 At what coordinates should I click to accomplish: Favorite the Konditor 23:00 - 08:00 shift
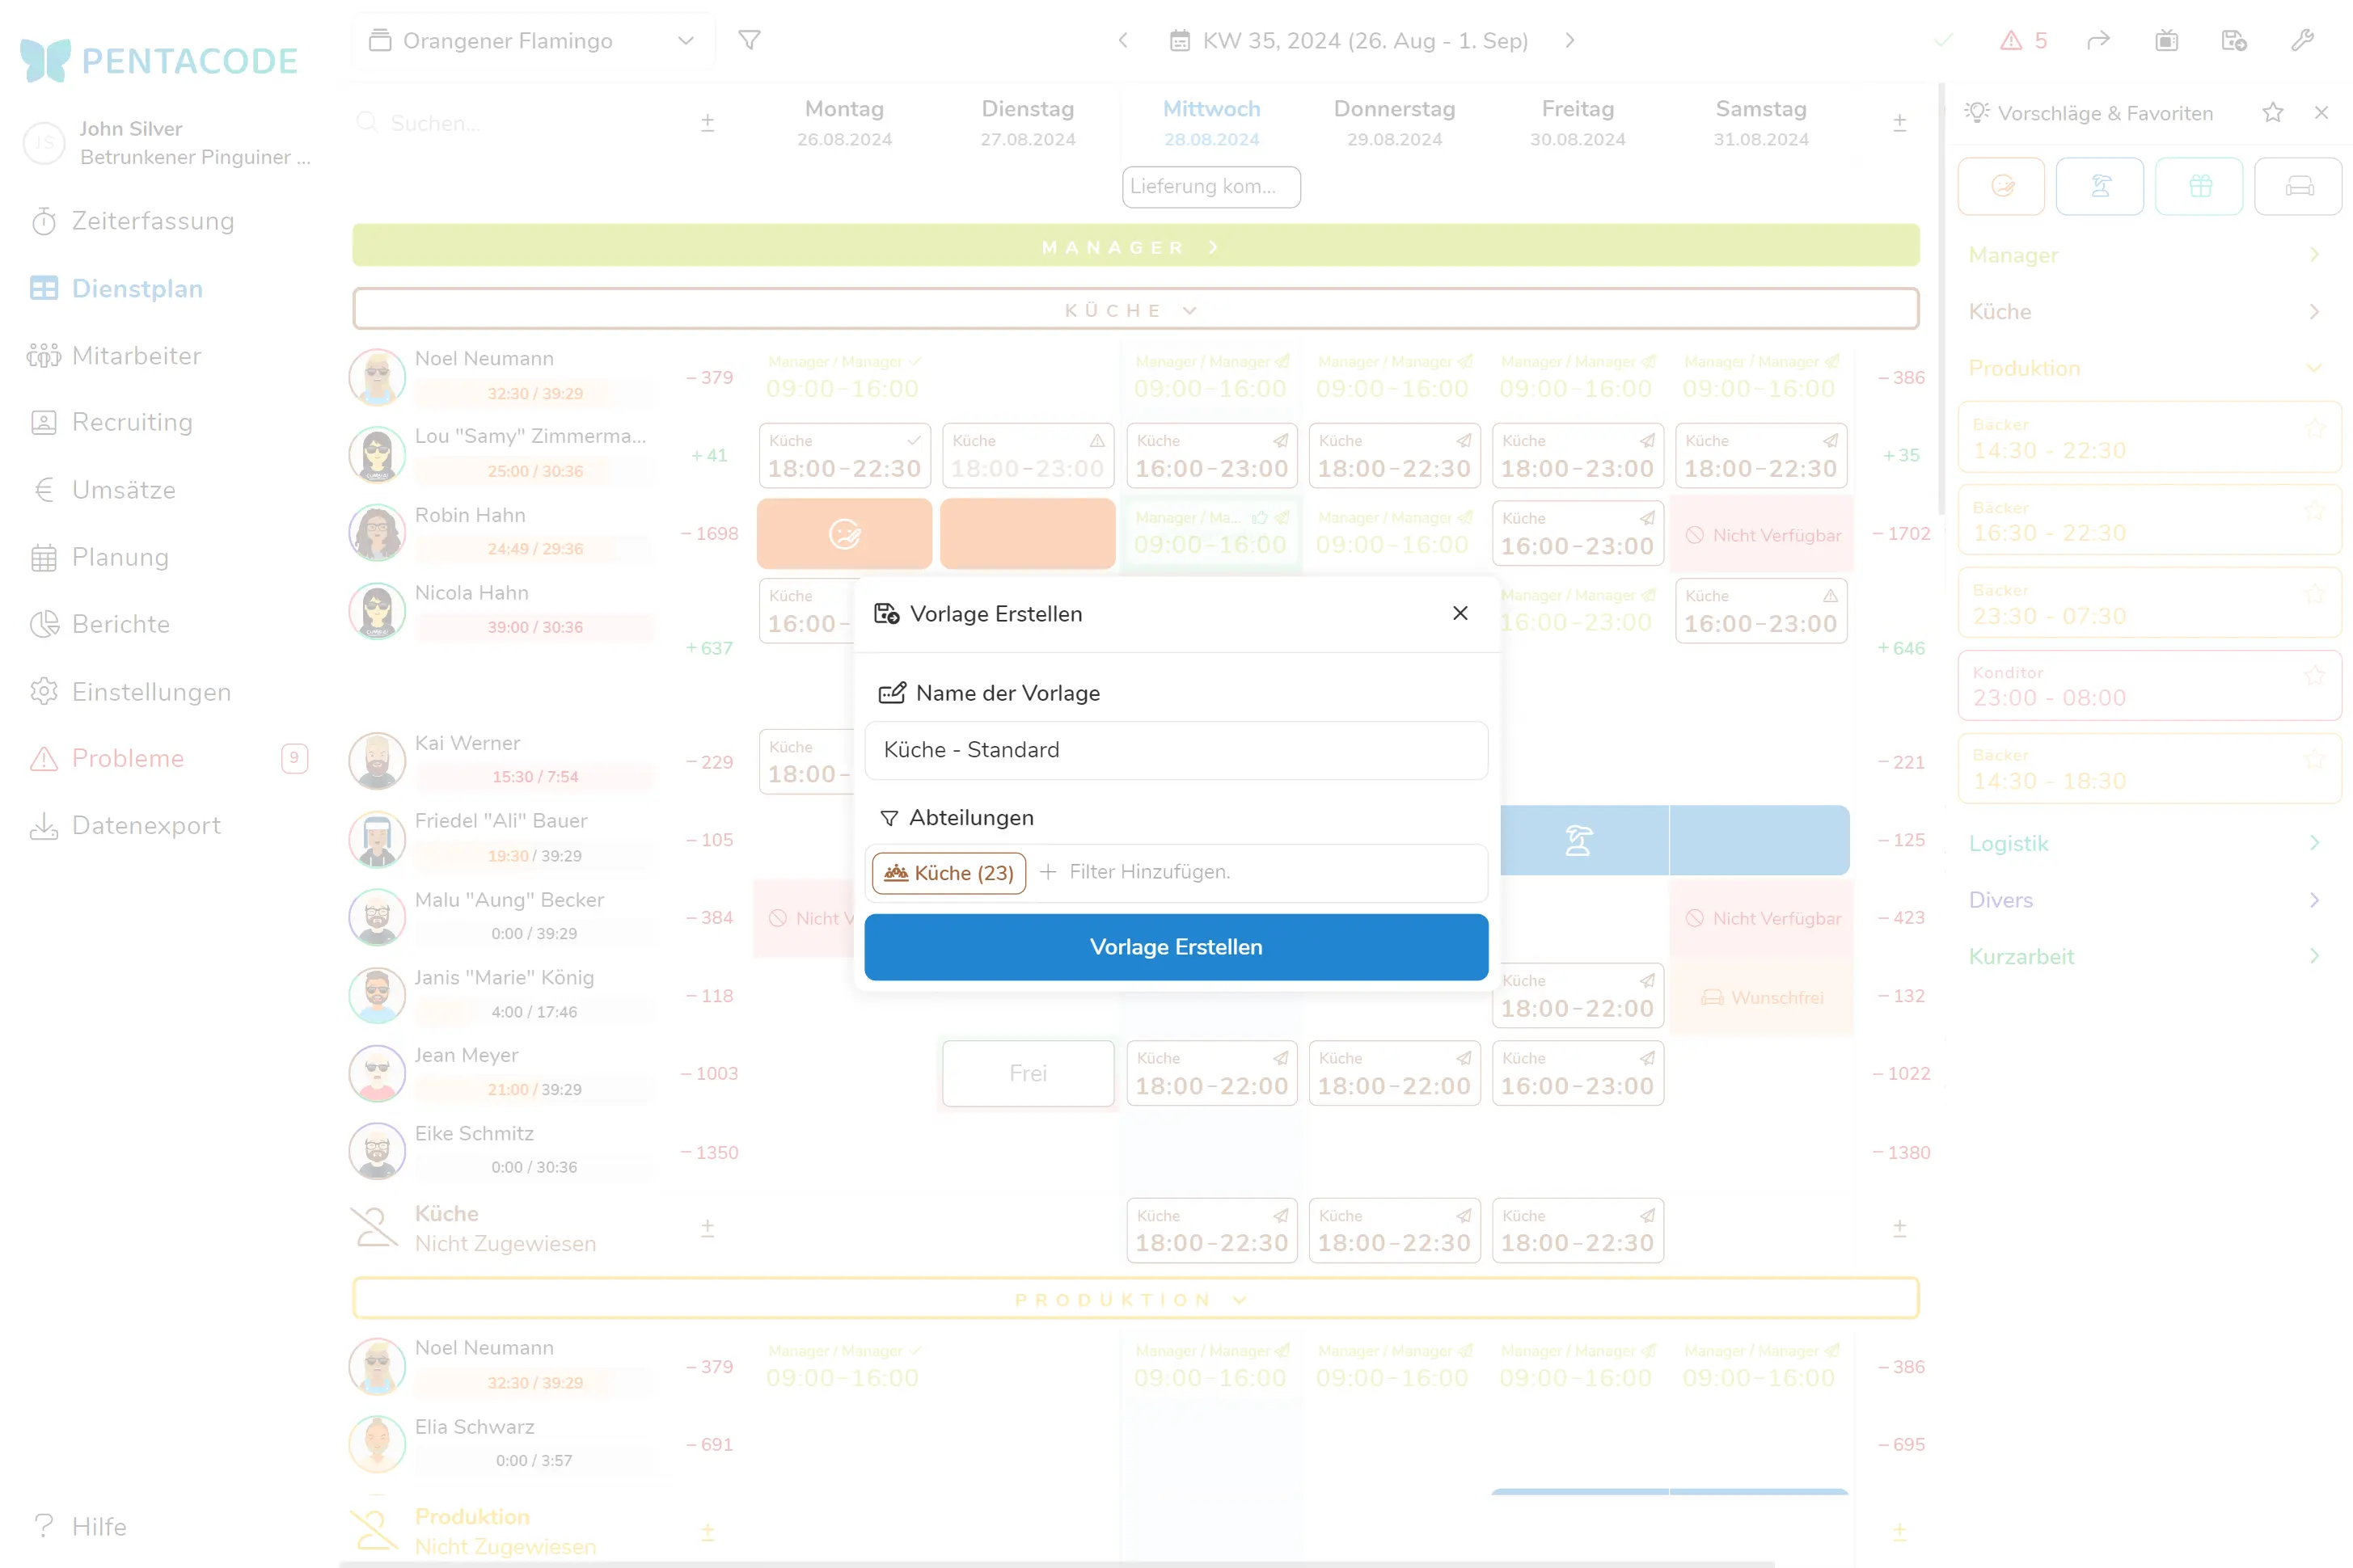pyautogui.click(x=2314, y=677)
